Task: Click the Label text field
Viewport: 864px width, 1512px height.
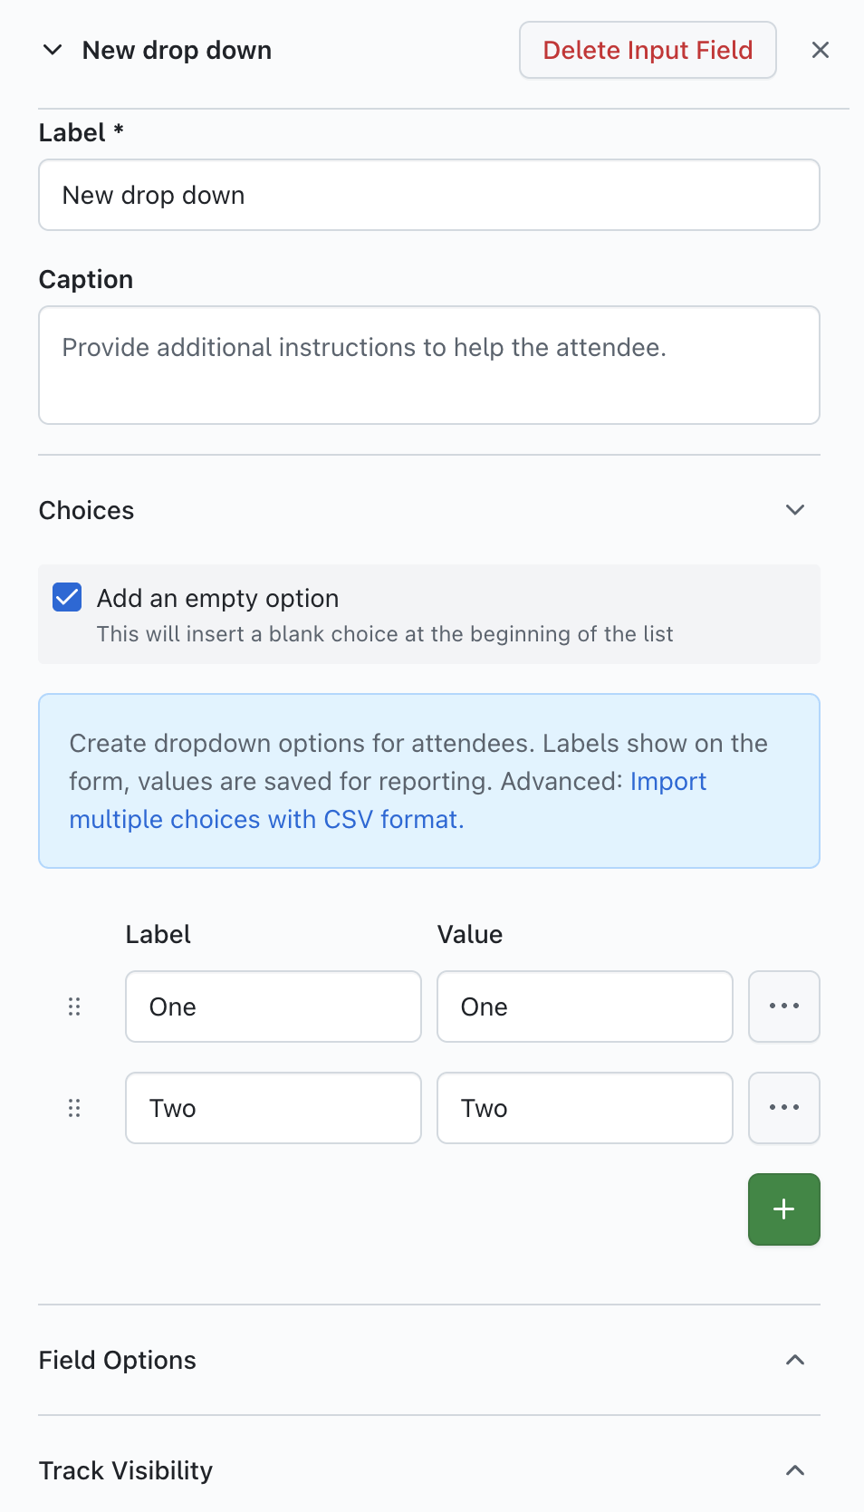Action: [x=428, y=195]
